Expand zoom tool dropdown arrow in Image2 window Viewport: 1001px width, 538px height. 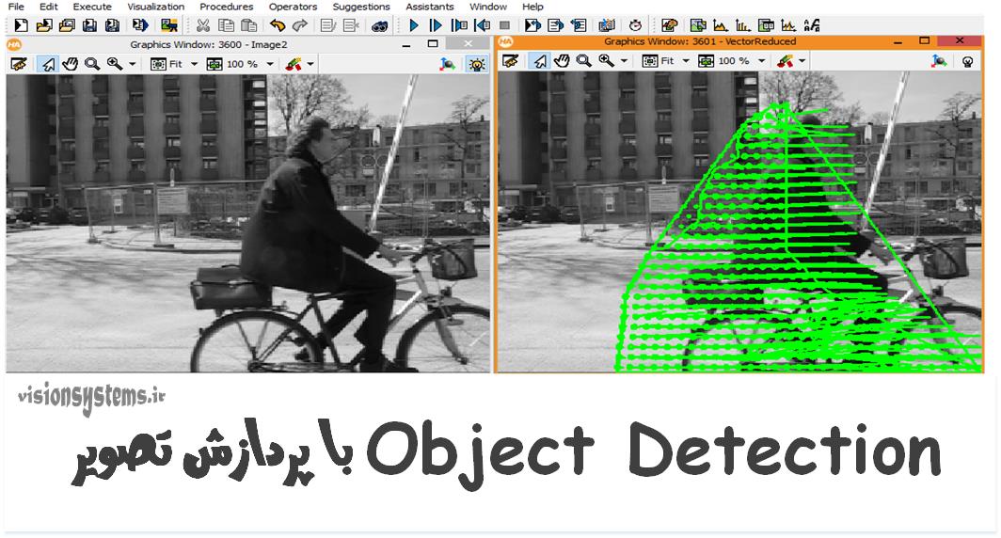point(132,64)
